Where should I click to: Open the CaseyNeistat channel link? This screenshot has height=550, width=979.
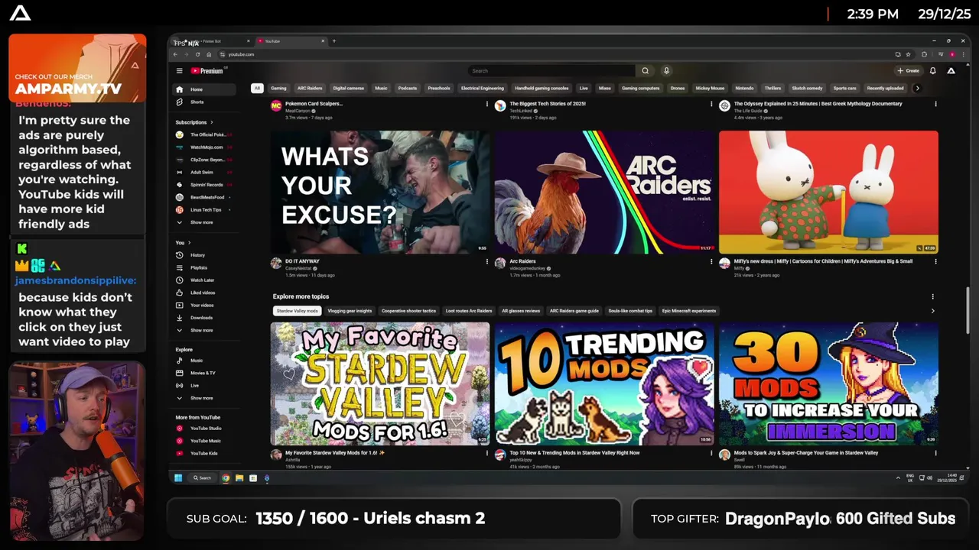tap(298, 268)
